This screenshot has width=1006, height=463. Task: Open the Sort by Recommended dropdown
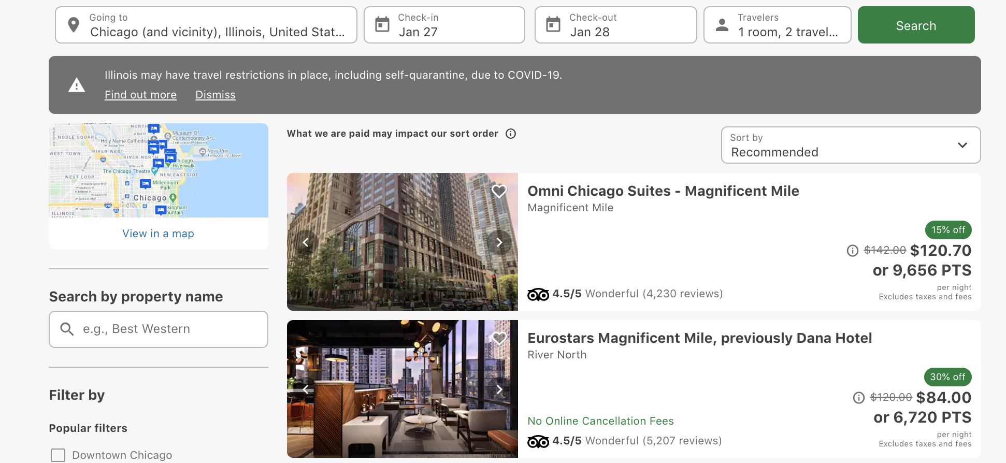click(x=851, y=145)
